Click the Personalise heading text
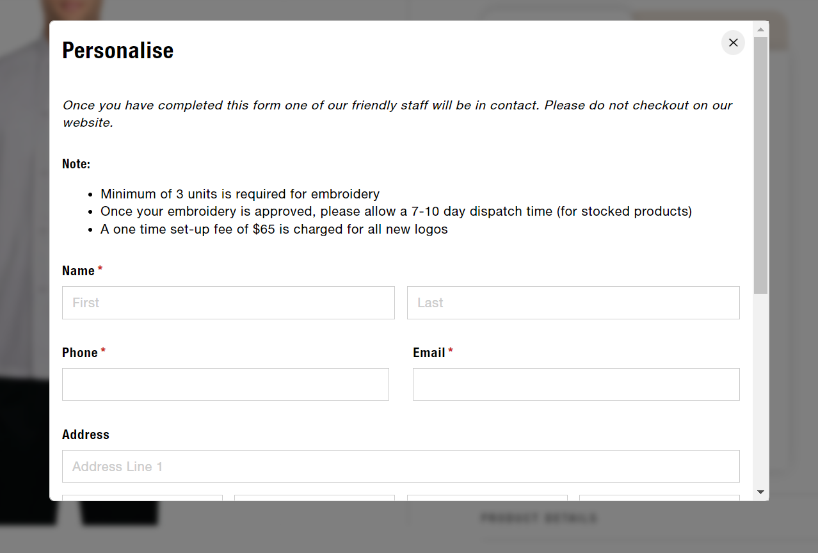The width and height of the screenshot is (818, 553). tap(118, 51)
